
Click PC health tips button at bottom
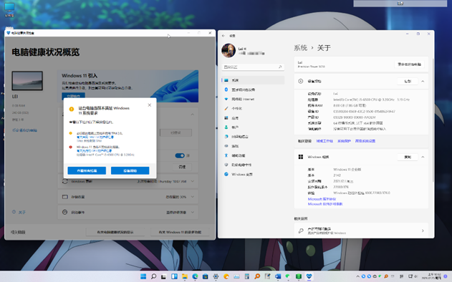click(x=115, y=232)
